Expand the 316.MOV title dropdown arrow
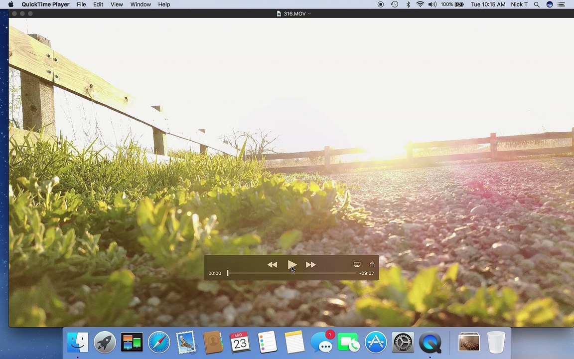This screenshot has width=574, height=359. pyautogui.click(x=309, y=13)
